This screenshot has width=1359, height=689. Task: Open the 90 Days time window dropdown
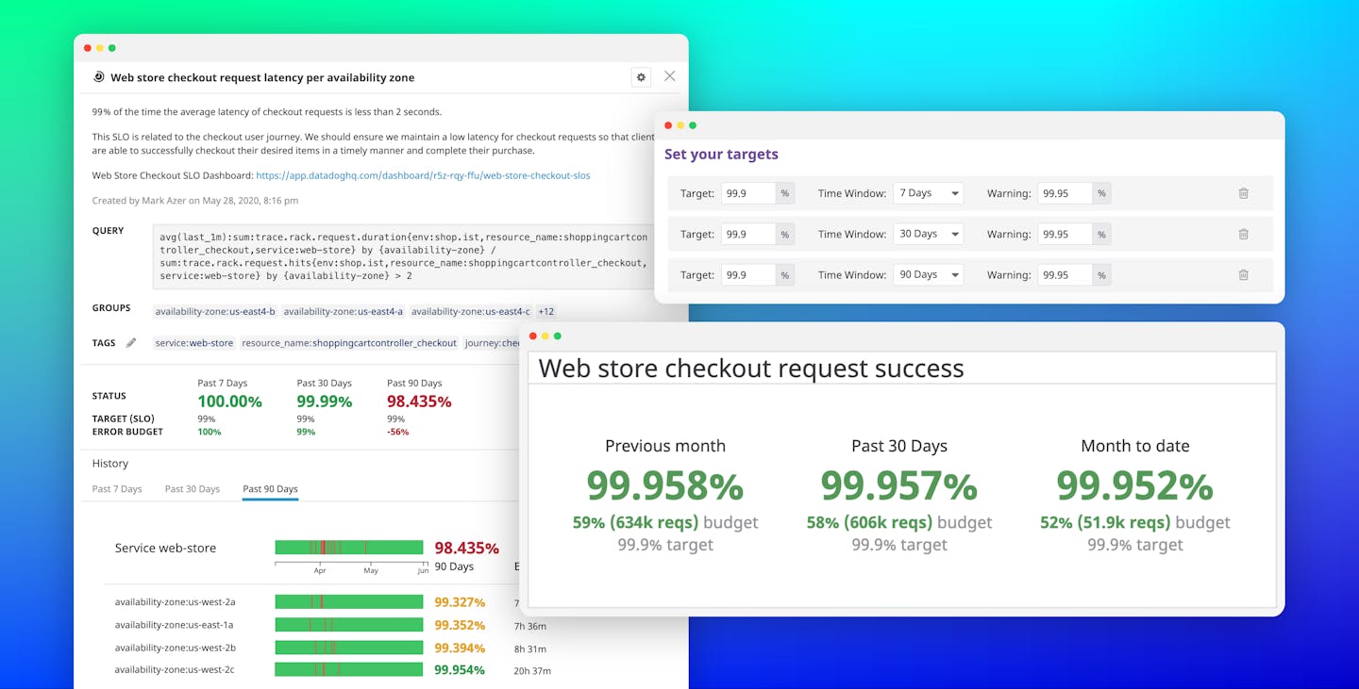coord(928,274)
